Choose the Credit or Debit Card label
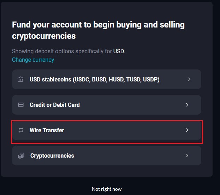Viewport: 220px width, 195px height. click(55, 105)
